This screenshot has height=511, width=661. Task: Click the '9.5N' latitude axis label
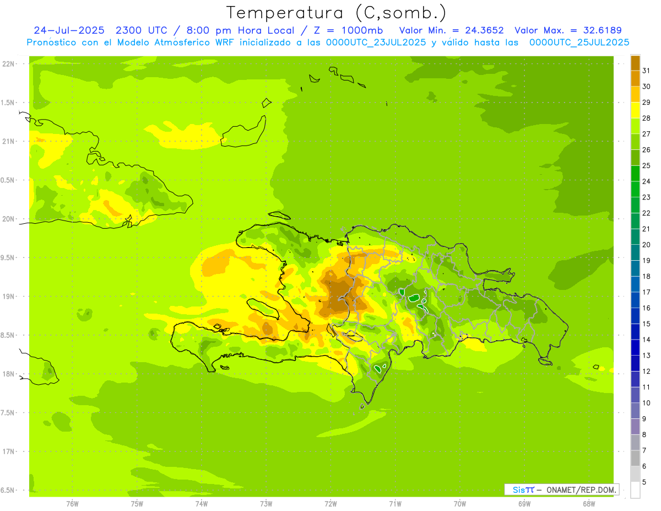8,257
